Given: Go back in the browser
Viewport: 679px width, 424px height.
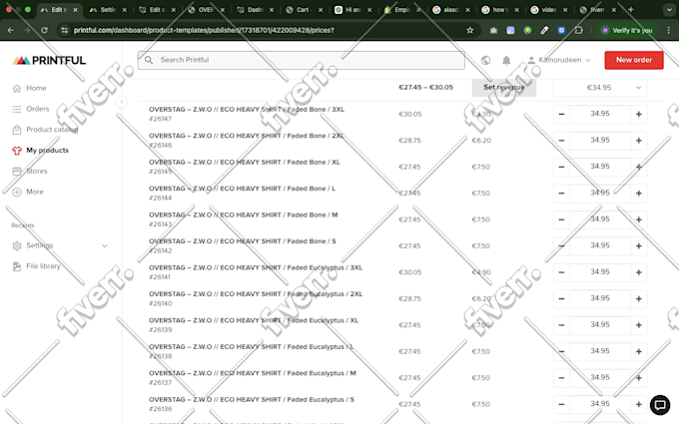Looking at the screenshot, I should coord(11,30).
